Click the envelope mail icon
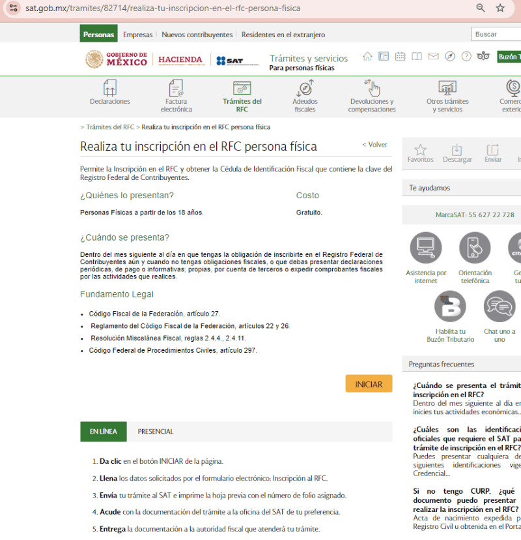Image resolution: width=521 pixels, height=540 pixels. click(433, 57)
